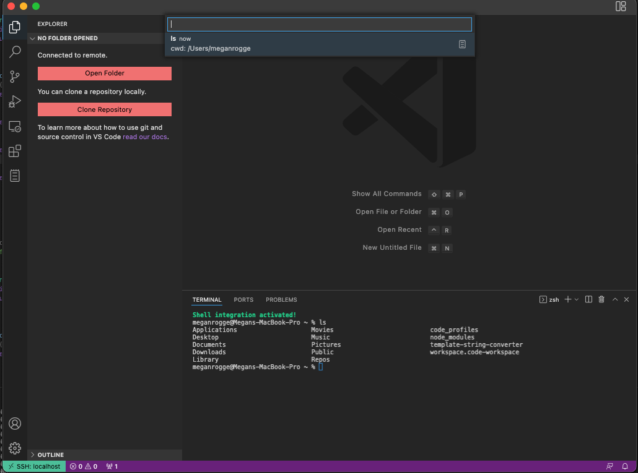Click the zsh terminal profile icon
This screenshot has height=473, width=638.
pos(543,299)
